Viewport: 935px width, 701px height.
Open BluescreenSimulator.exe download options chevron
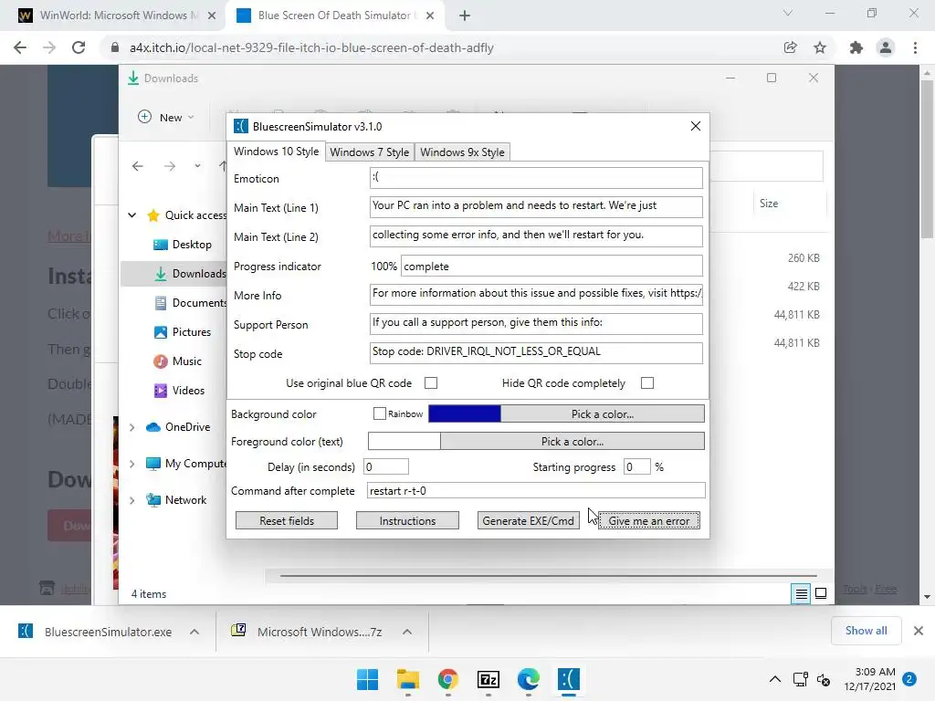[x=194, y=632]
